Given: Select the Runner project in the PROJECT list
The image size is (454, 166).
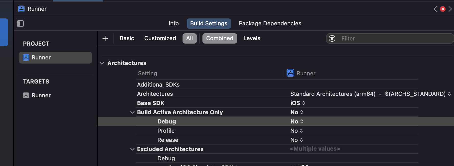Looking at the screenshot, I should 55,58.
